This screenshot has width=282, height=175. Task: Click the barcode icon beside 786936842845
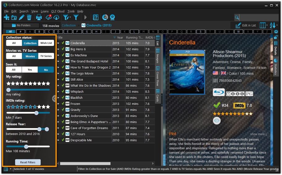(x=215, y=81)
